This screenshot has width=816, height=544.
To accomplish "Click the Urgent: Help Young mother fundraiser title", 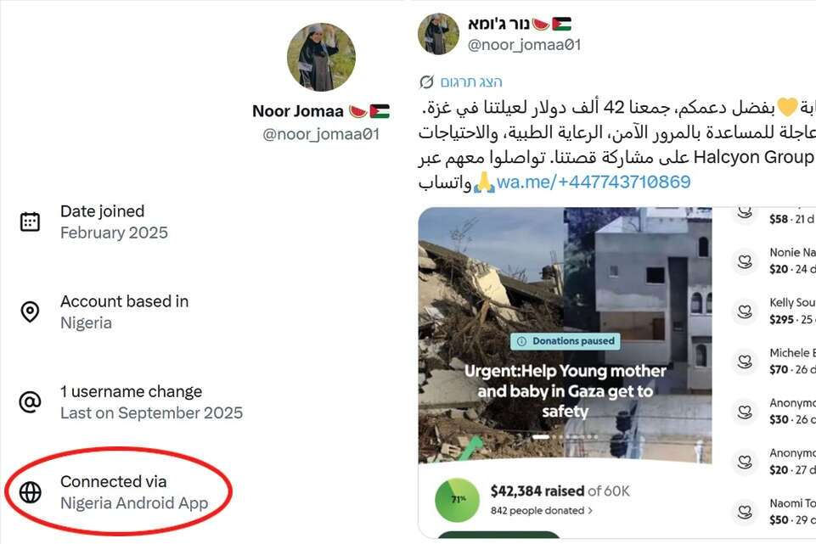I will (565, 391).
